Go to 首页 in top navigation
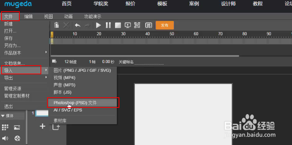292x145 pixels. [67, 4]
